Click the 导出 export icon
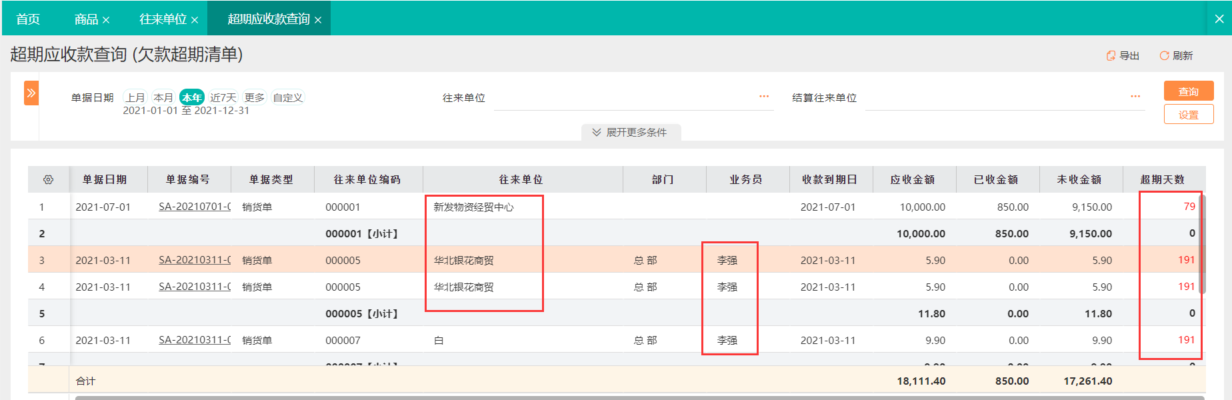The height and width of the screenshot is (400, 1232). [1111, 55]
